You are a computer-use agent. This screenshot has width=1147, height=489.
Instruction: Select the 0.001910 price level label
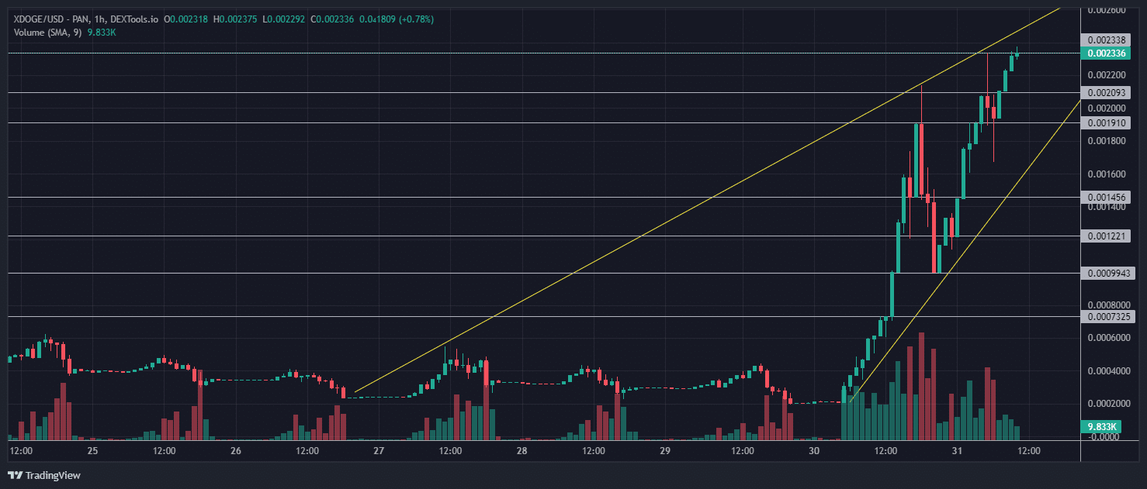[x=1107, y=123]
